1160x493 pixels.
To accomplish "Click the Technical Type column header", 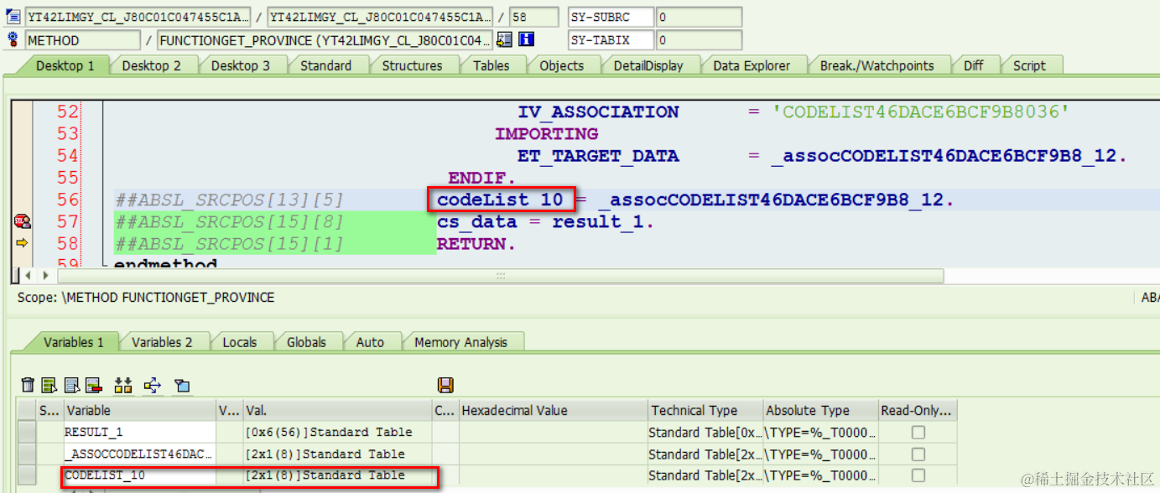I will pyautogui.click(x=705, y=410).
